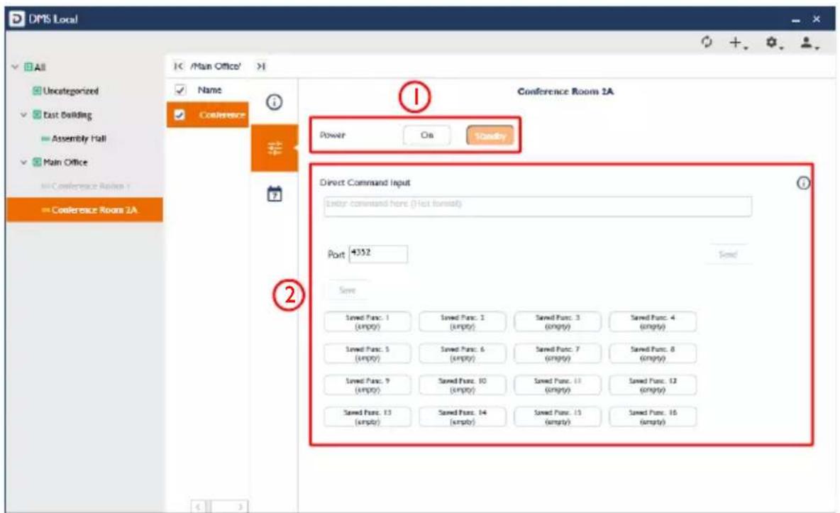The width and height of the screenshot is (840, 513).
Task: Click Saved Func. 1 button
Action: click(367, 321)
